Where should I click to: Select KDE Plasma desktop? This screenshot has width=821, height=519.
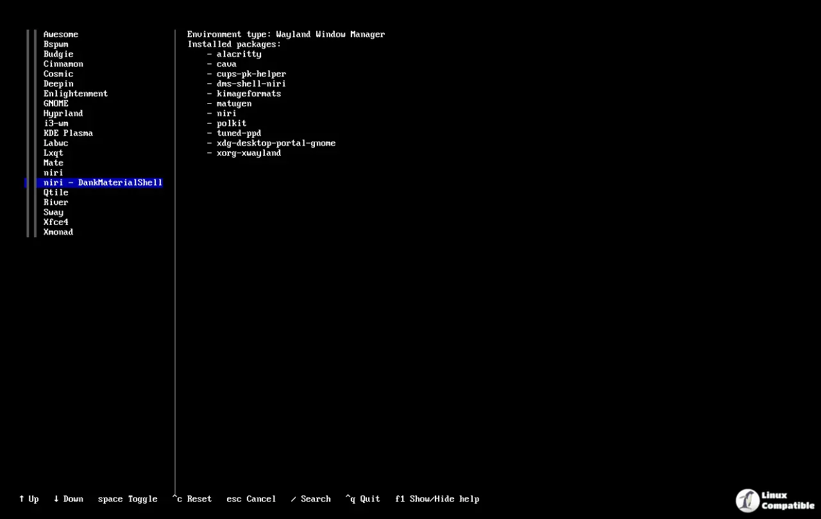point(68,133)
